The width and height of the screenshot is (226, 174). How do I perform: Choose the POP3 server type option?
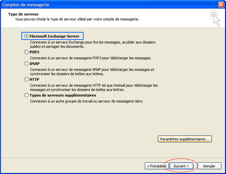pyautogui.click(x=26, y=52)
